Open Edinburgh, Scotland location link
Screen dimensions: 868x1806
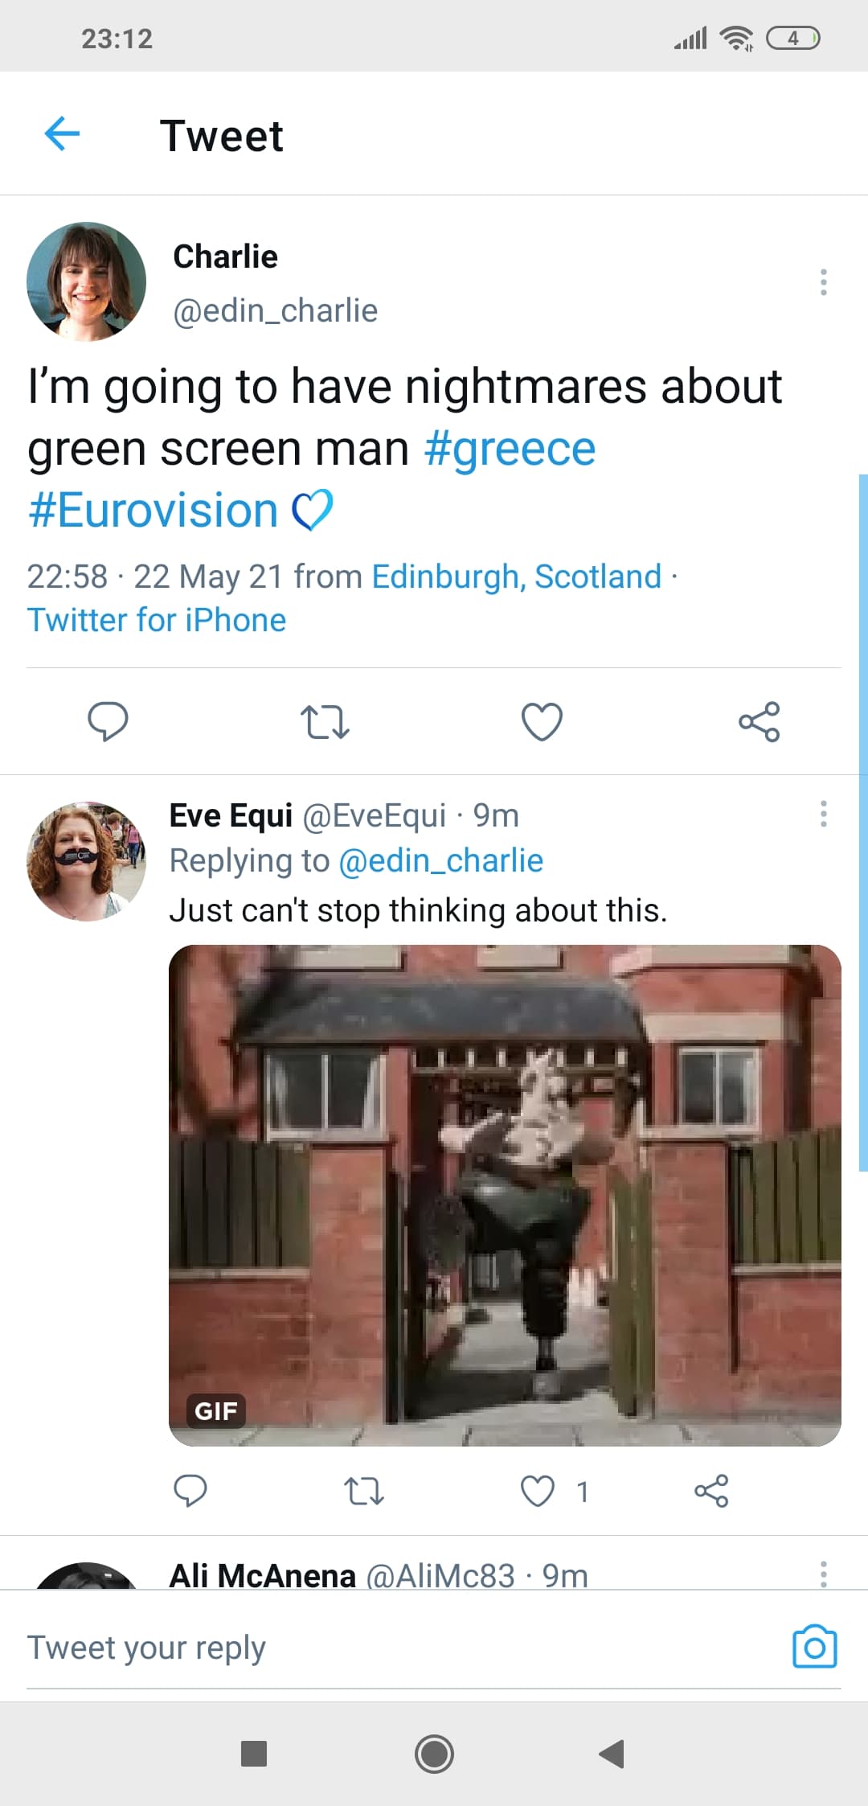click(516, 577)
